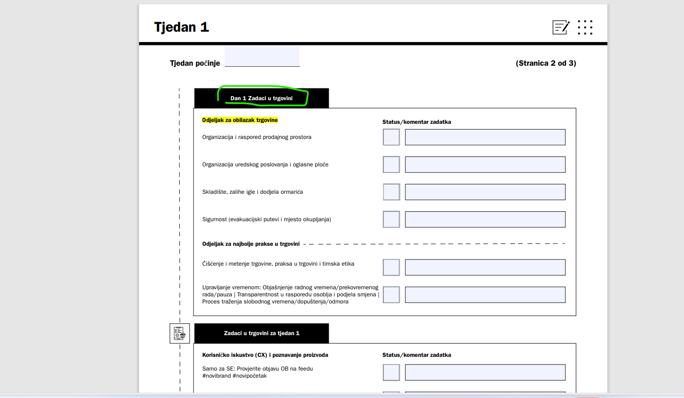This screenshot has height=398, width=684.
Task: Click Status/komentar zadatka label under Korisničko iskustvo
Action: (x=417, y=355)
